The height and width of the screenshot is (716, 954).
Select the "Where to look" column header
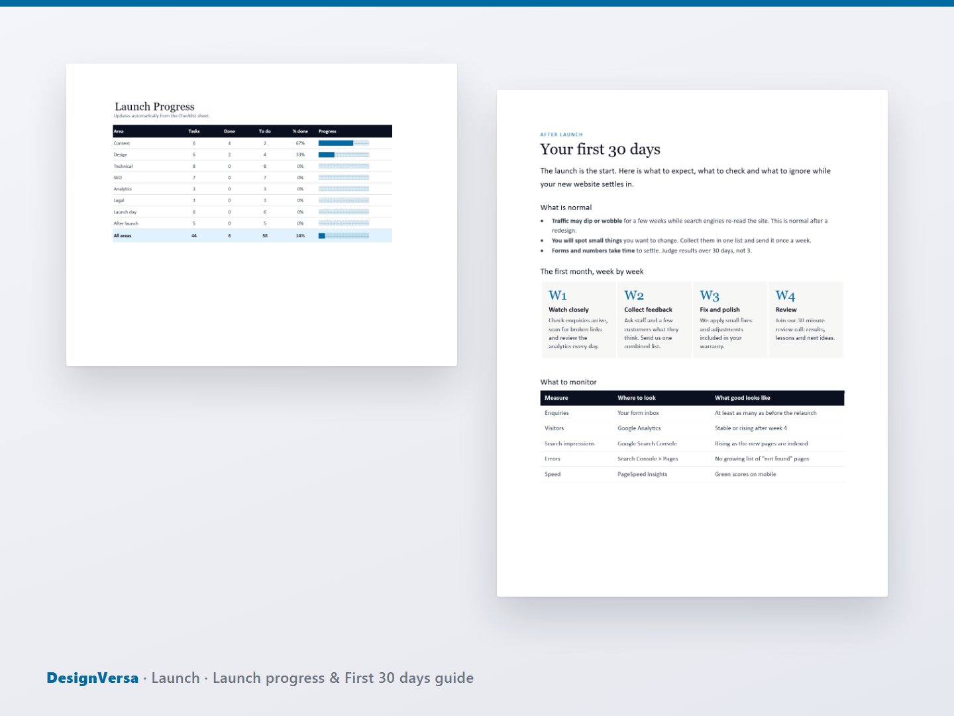tap(637, 398)
